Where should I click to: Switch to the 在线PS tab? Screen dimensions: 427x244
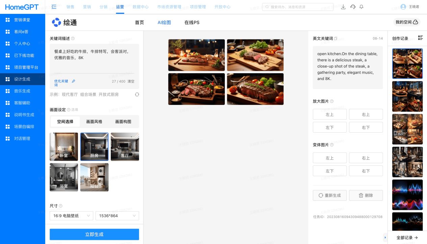(192, 23)
